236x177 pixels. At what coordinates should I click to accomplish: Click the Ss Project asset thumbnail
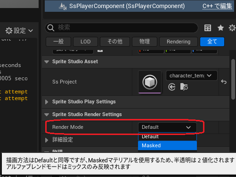(x=150, y=82)
